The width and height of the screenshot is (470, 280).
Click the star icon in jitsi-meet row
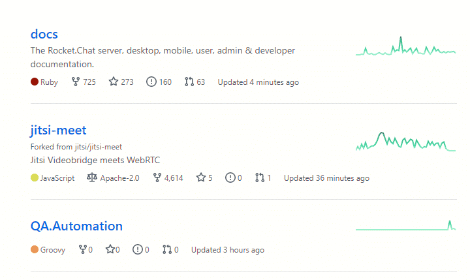coord(201,178)
